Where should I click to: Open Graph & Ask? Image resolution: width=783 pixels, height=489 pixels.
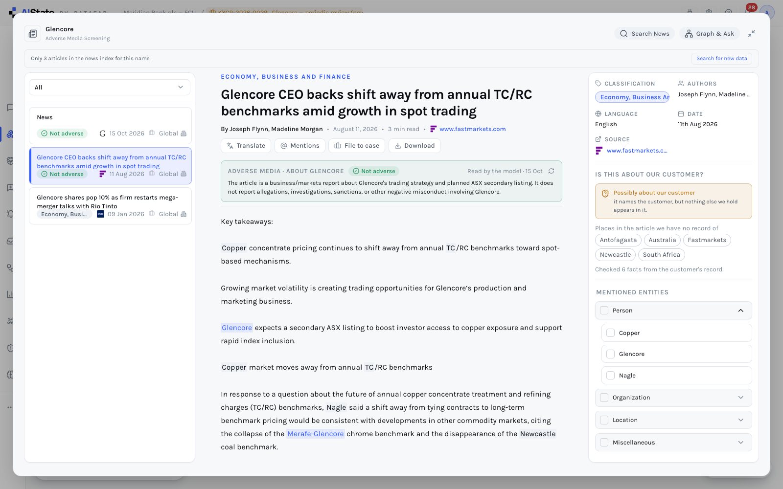(709, 34)
